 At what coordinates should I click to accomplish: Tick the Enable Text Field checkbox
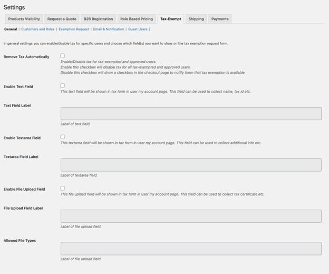[x=63, y=86]
